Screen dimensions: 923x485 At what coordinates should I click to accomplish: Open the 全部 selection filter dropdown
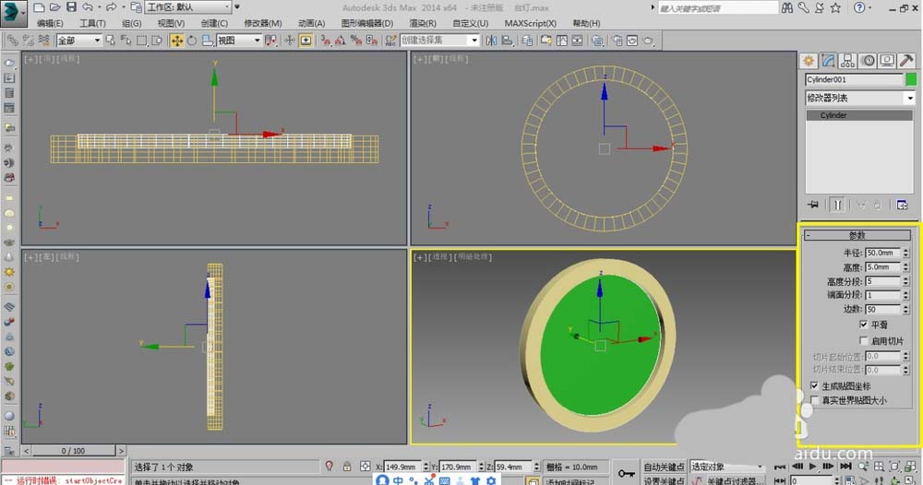[x=78, y=41]
